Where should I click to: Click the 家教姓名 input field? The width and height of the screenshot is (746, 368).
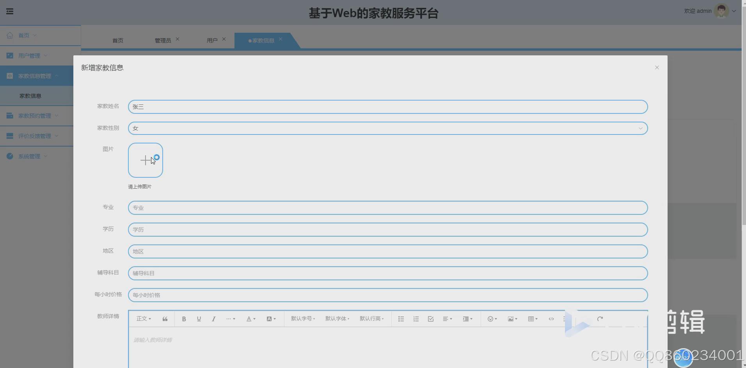point(388,107)
